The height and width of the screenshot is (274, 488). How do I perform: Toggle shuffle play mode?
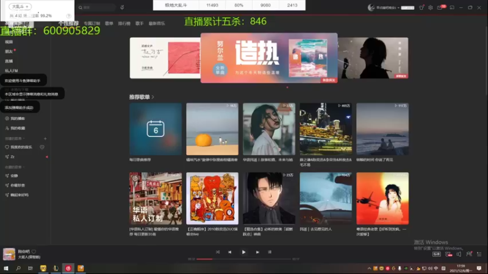[x=218, y=252]
